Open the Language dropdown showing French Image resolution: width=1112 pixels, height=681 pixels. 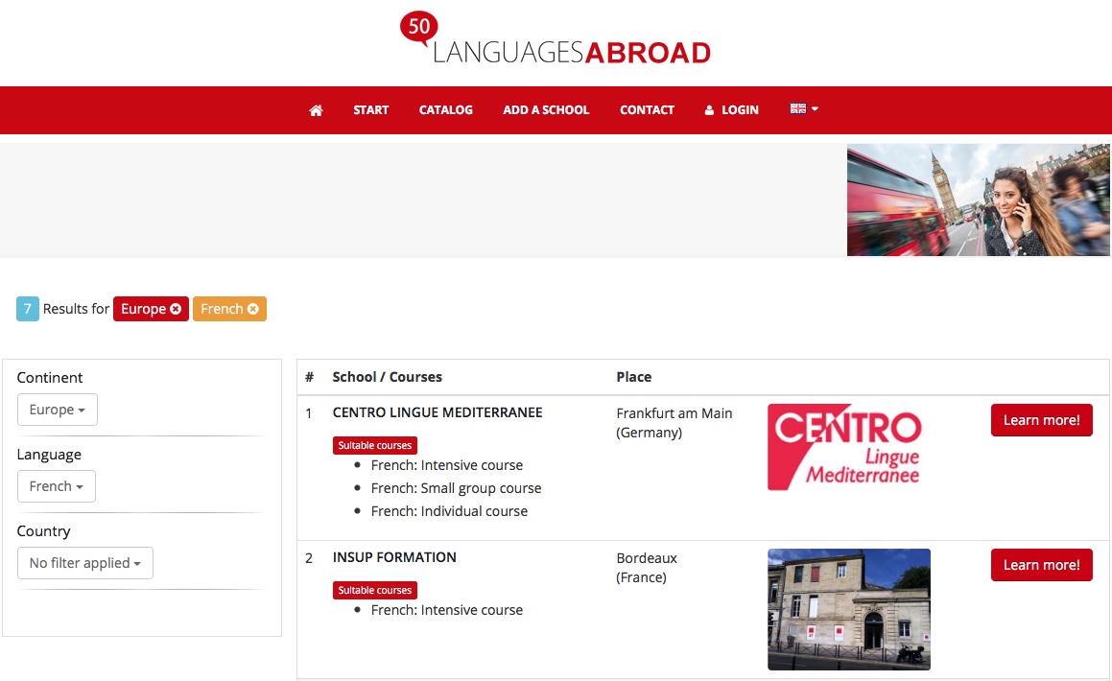click(x=56, y=485)
